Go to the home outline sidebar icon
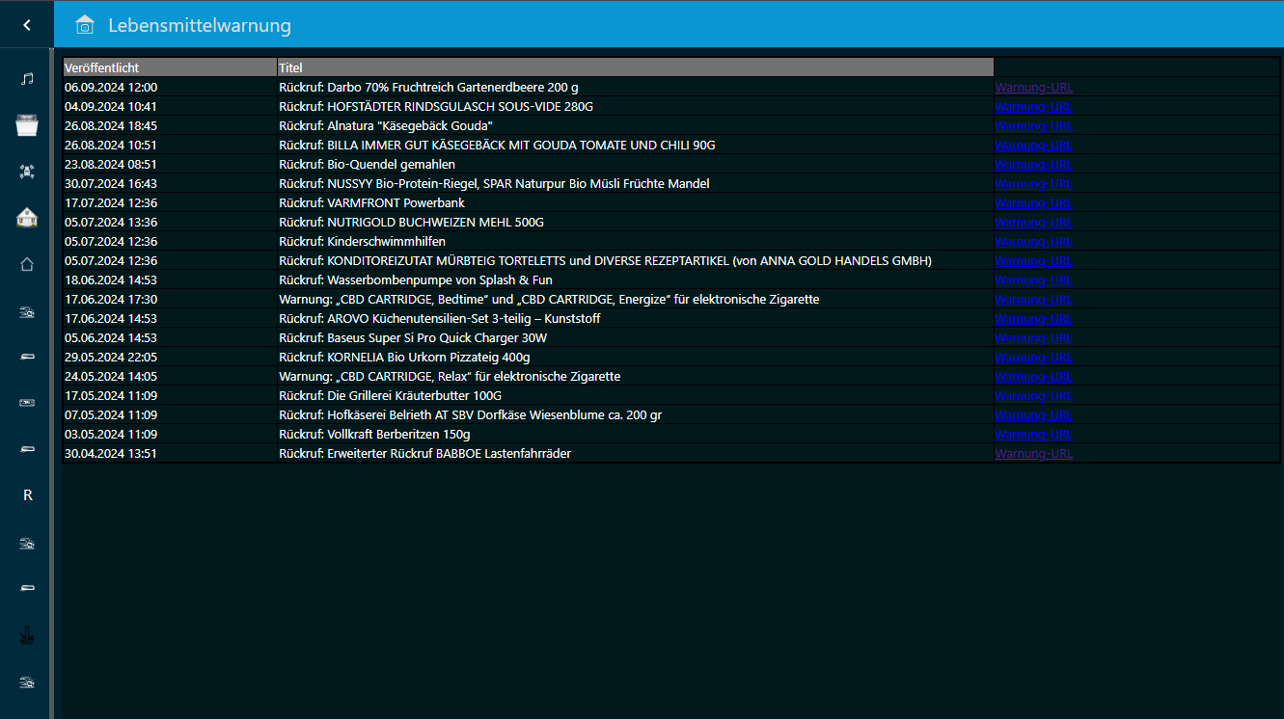 [x=27, y=264]
